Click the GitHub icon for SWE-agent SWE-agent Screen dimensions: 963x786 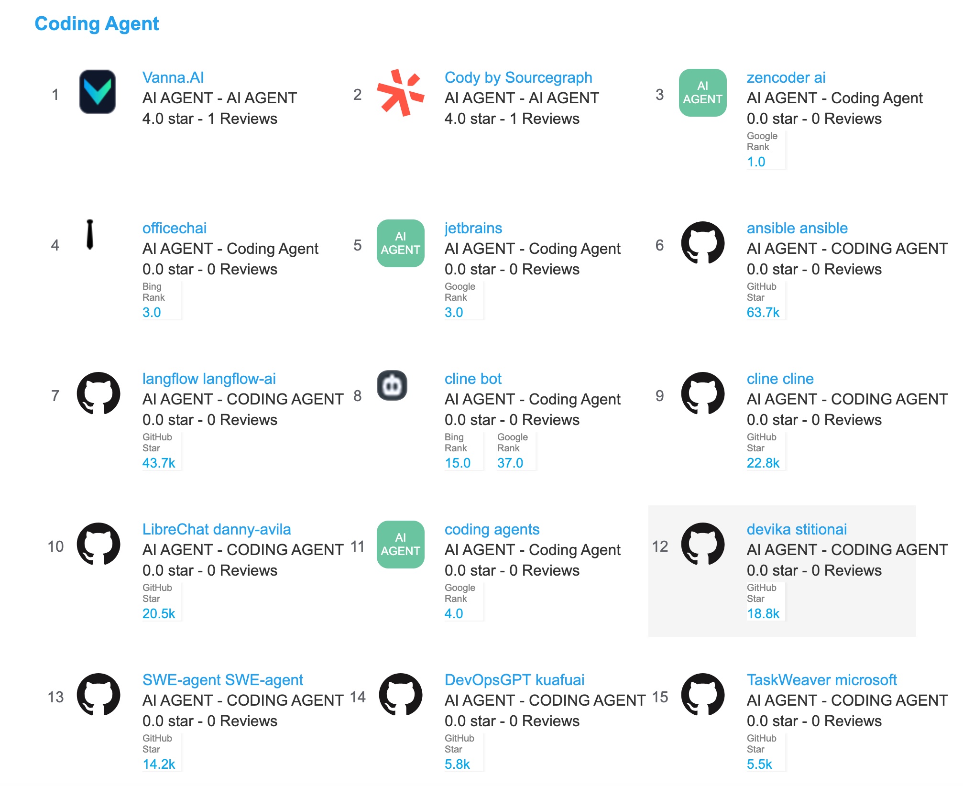[x=98, y=695]
